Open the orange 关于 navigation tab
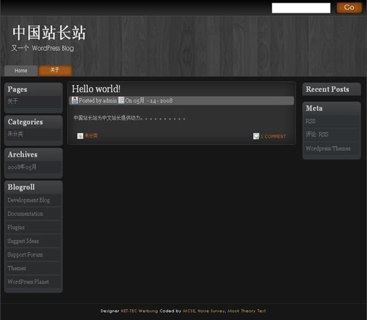This screenshot has height=320, width=367. tap(55, 71)
